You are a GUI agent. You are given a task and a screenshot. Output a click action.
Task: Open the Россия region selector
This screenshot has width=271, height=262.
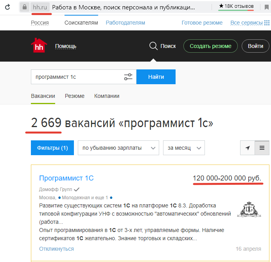(x=40, y=23)
